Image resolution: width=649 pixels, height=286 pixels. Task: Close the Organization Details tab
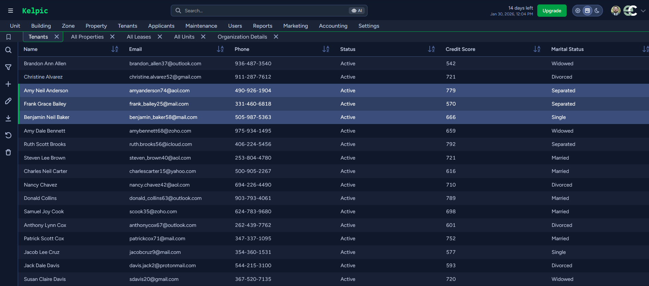point(276,37)
